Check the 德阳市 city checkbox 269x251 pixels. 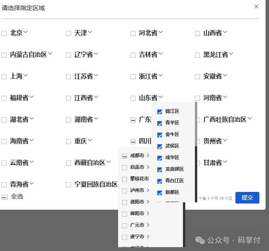(124, 202)
